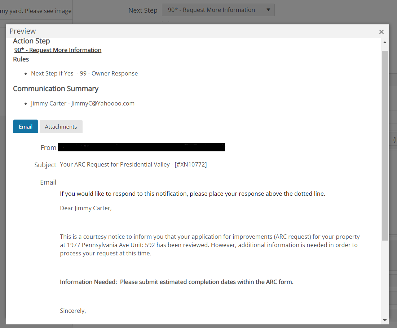Click the empty scrollbar track below the thumb

click(385, 278)
